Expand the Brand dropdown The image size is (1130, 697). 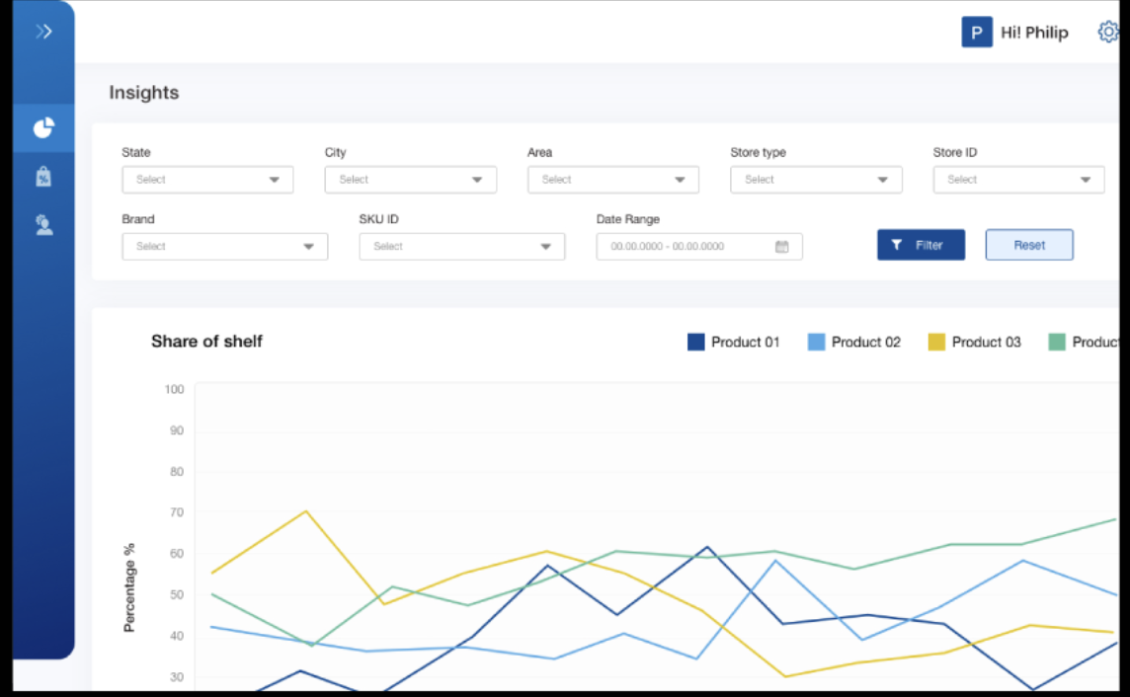pyautogui.click(x=224, y=247)
